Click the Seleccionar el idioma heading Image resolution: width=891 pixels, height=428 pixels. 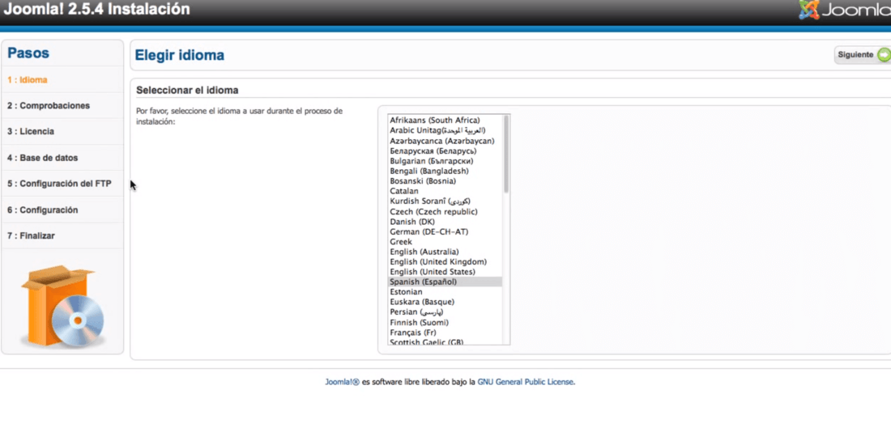188,91
